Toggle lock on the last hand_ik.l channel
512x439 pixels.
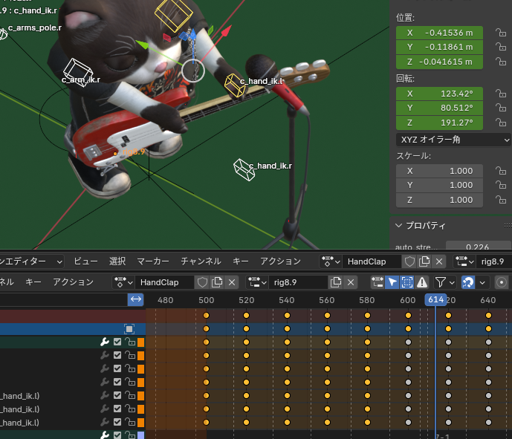(x=130, y=422)
